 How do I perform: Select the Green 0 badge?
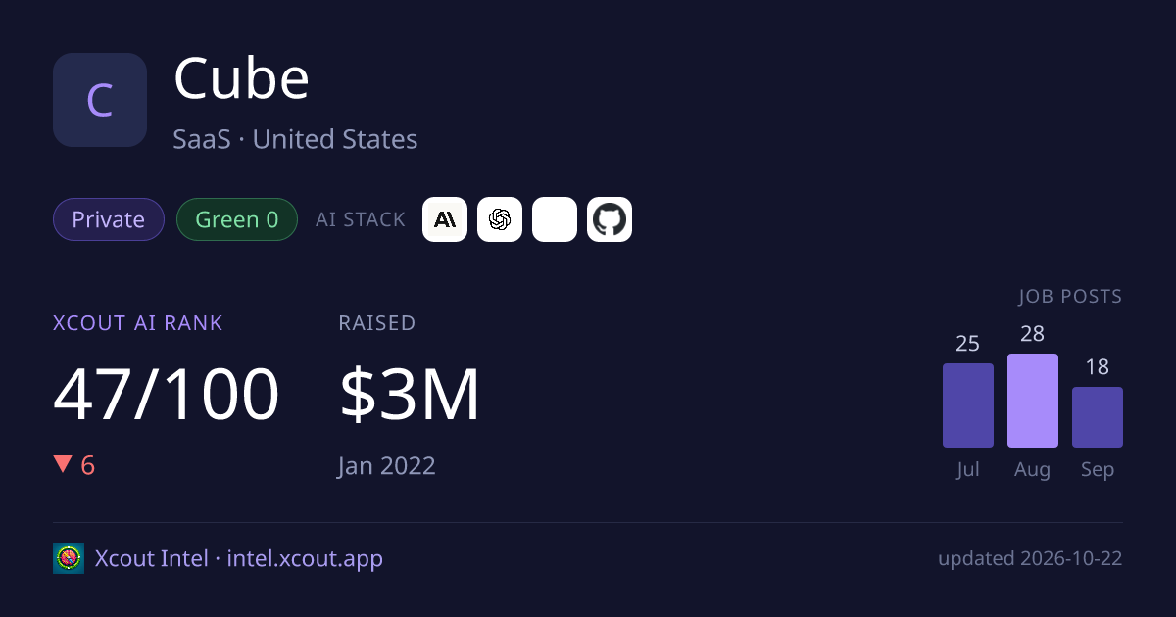click(237, 219)
